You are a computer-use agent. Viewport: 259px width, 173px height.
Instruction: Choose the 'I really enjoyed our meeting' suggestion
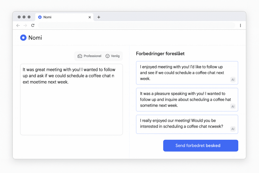[182, 124]
